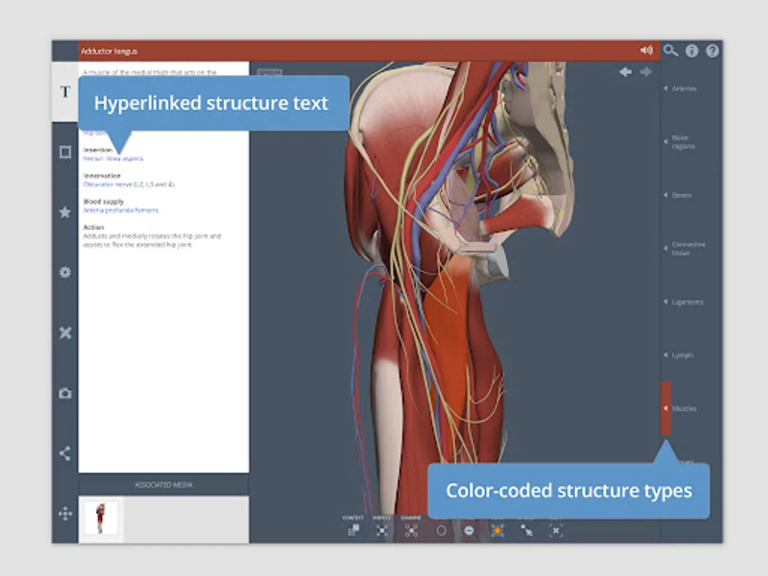
Task: Click the star favorites icon in left sidebar
Action: (65, 212)
